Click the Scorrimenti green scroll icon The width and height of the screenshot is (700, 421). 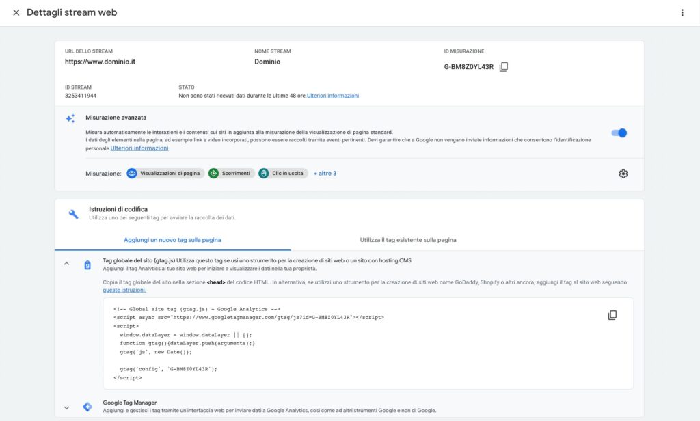[213, 173]
